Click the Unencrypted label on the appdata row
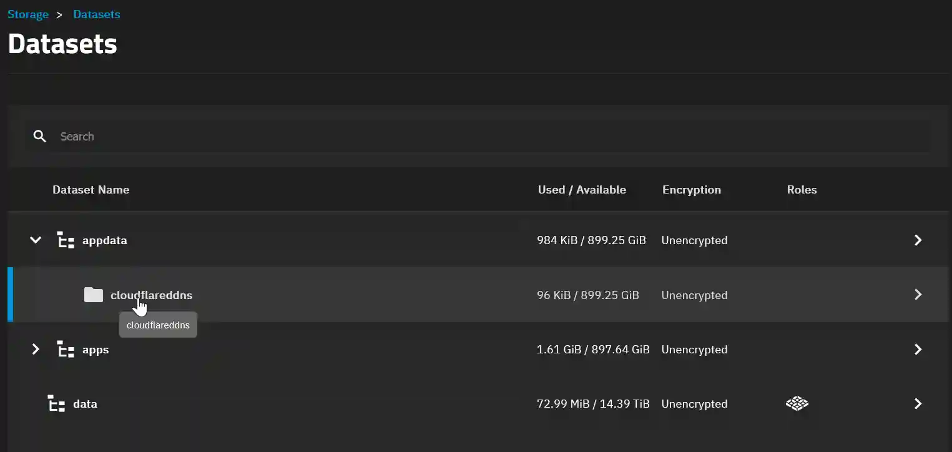Image resolution: width=952 pixels, height=452 pixels. click(x=694, y=240)
